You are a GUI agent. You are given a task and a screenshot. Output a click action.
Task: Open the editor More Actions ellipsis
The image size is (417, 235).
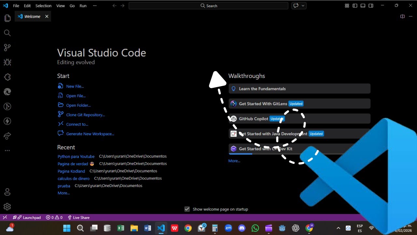(410, 16)
